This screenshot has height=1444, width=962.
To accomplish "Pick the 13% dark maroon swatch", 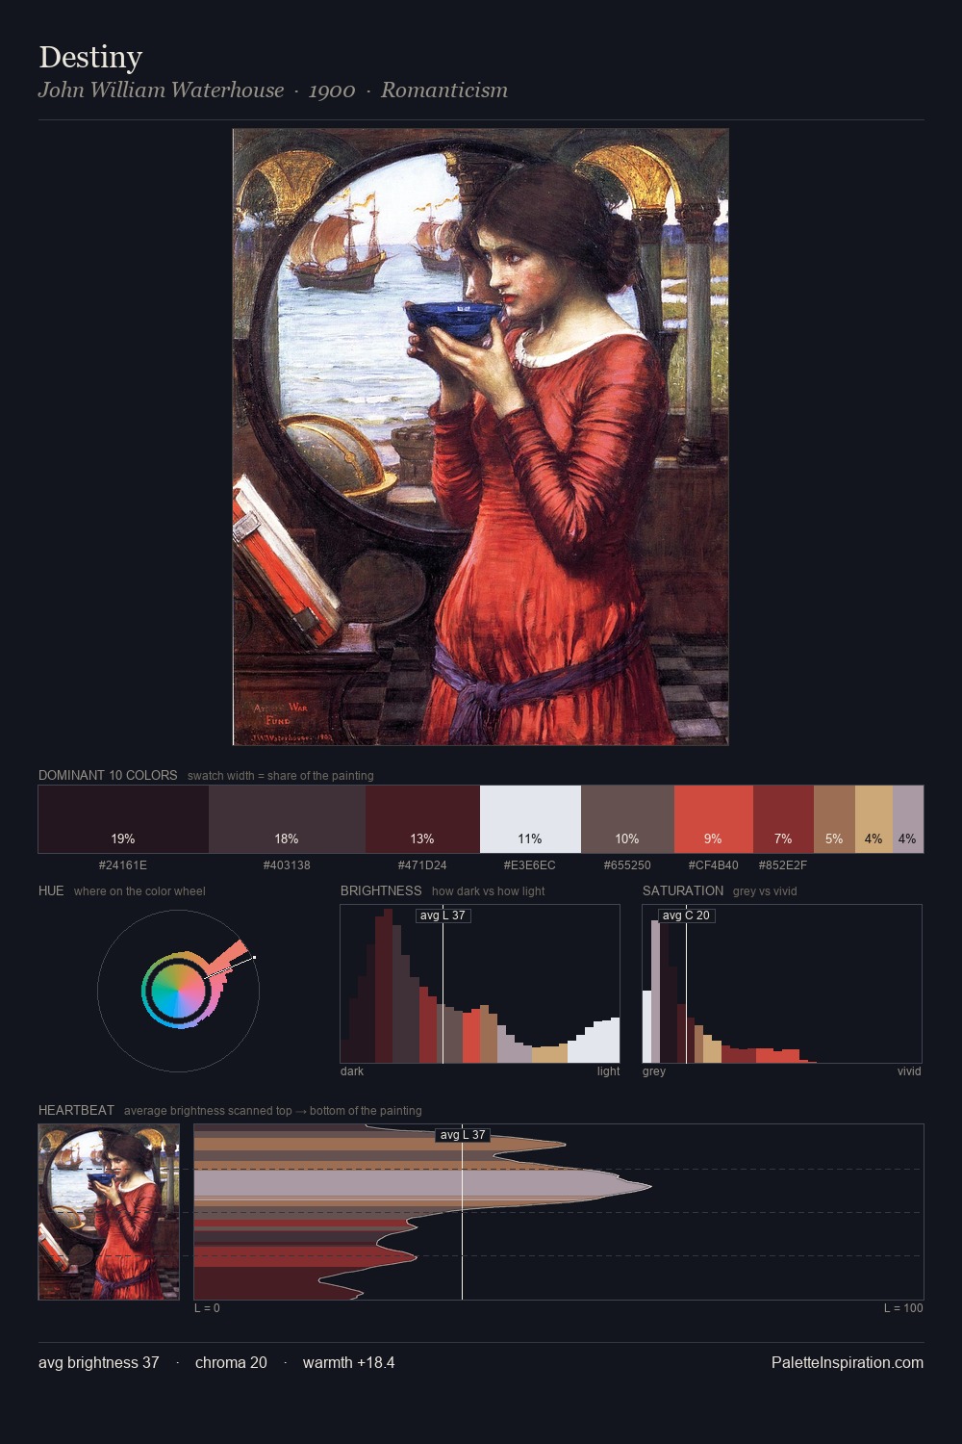I will tap(422, 819).
